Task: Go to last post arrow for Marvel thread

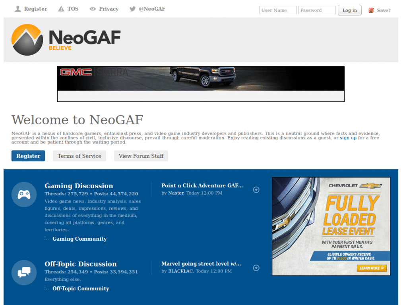Action: coord(256,268)
